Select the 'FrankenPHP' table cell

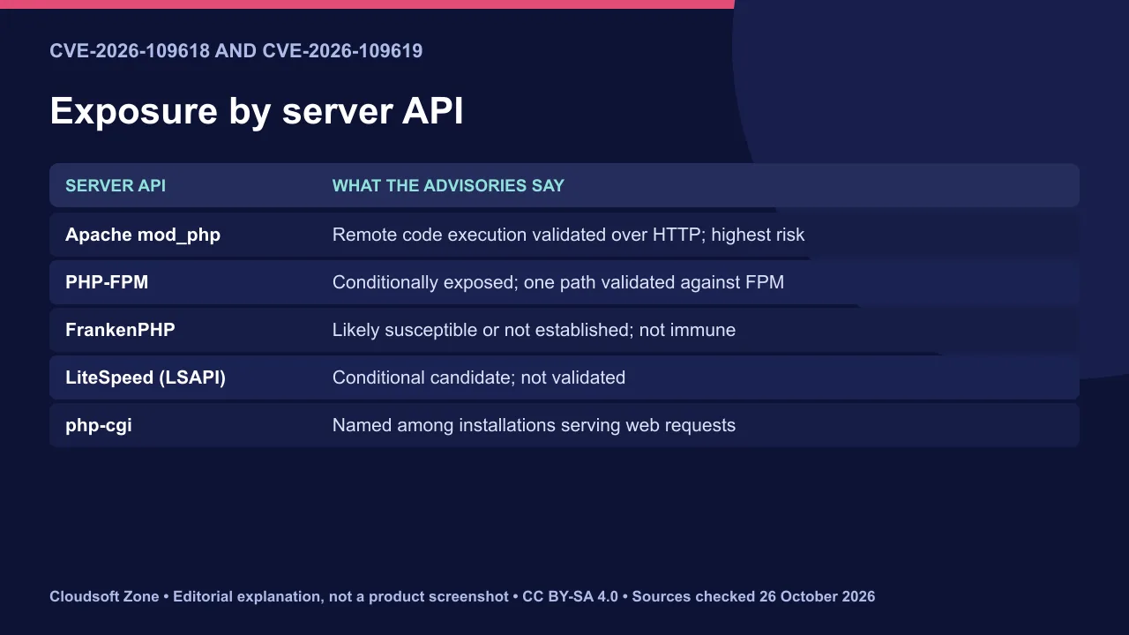(x=120, y=330)
